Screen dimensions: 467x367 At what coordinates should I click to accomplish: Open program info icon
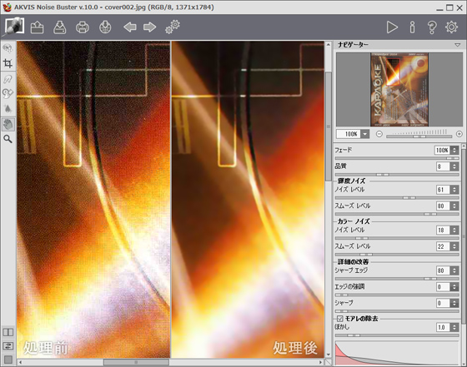412,27
